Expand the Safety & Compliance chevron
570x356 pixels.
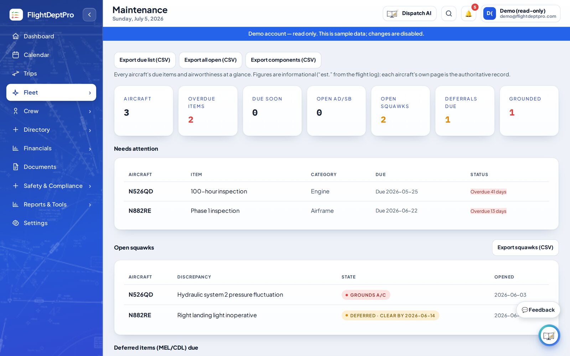pyautogui.click(x=90, y=186)
